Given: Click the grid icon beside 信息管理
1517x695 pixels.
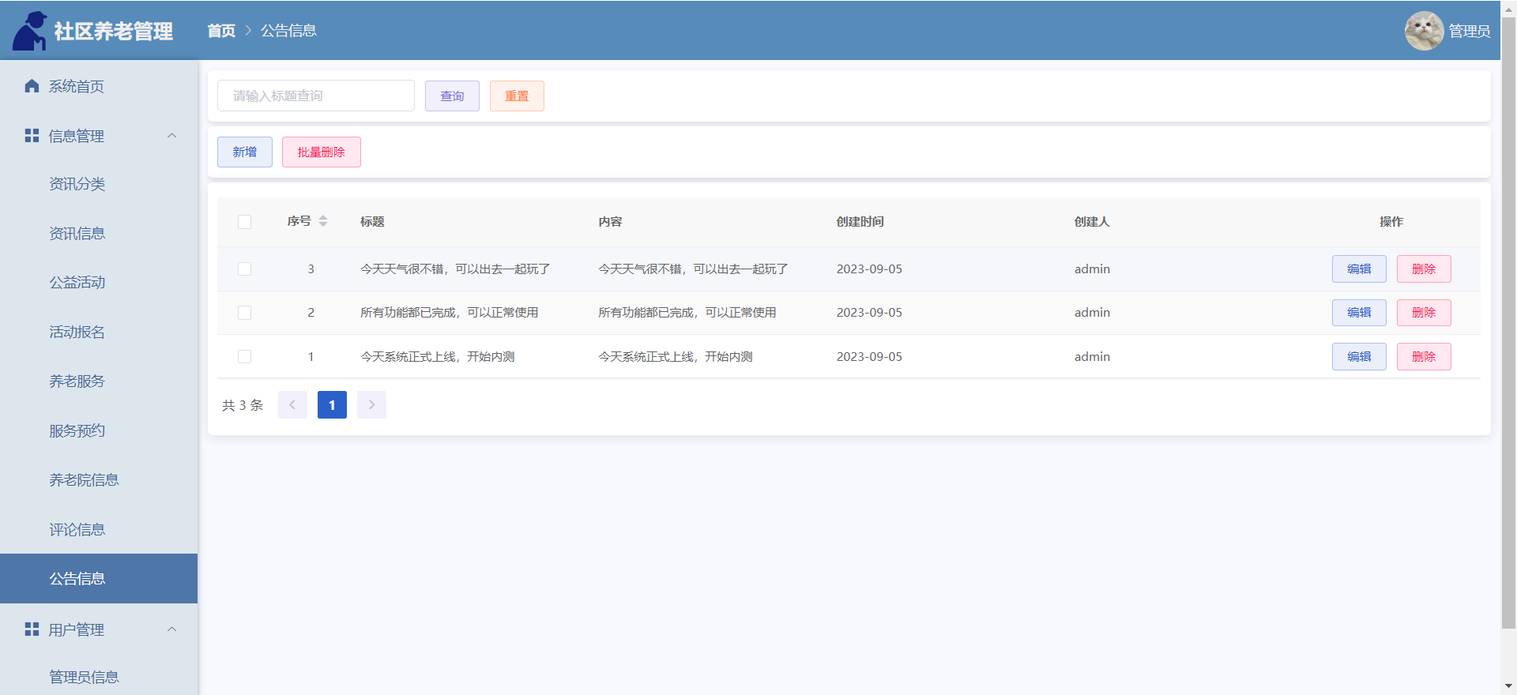Looking at the screenshot, I should (32, 136).
